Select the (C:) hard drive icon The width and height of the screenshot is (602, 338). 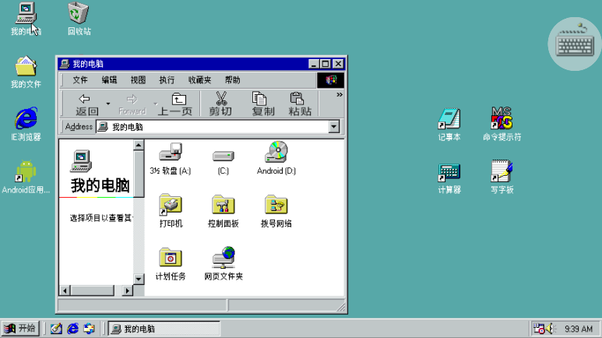pyautogui.click(x=223, y=155)
